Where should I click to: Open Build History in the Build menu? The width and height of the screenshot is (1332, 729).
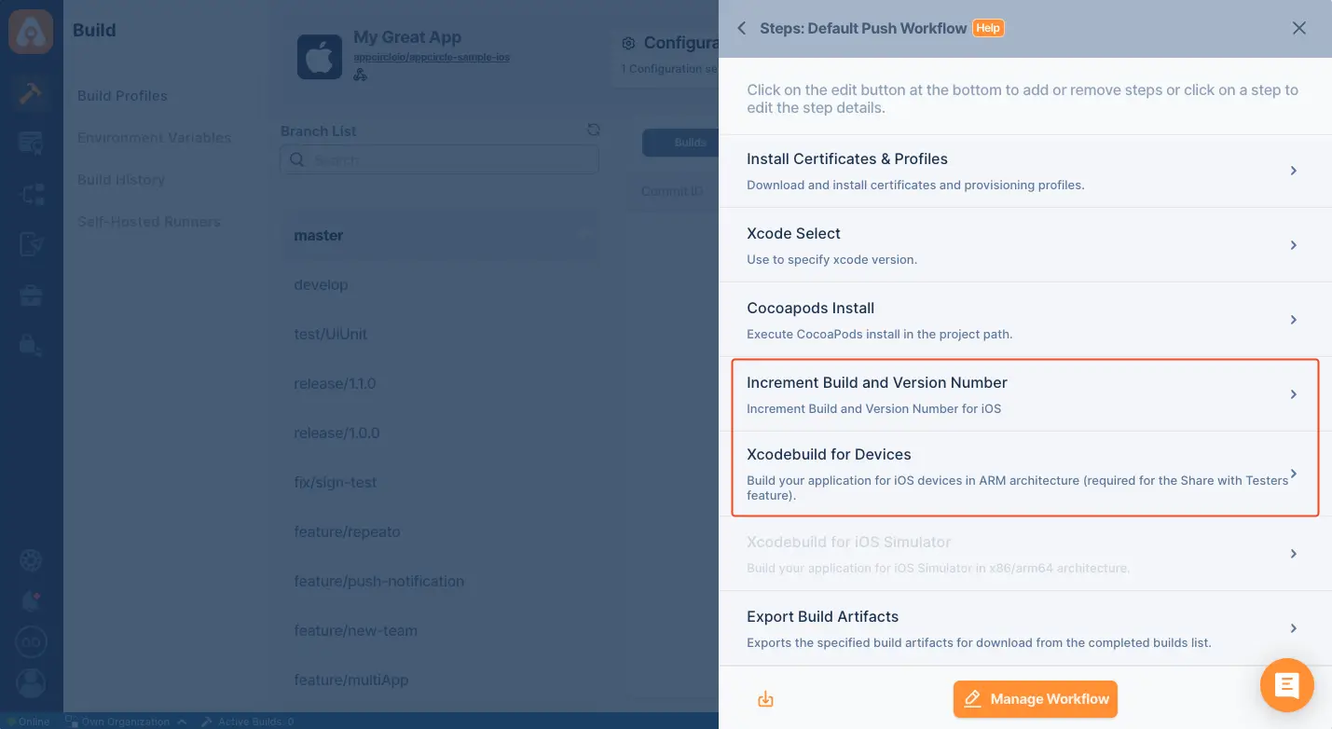[120, 180]
